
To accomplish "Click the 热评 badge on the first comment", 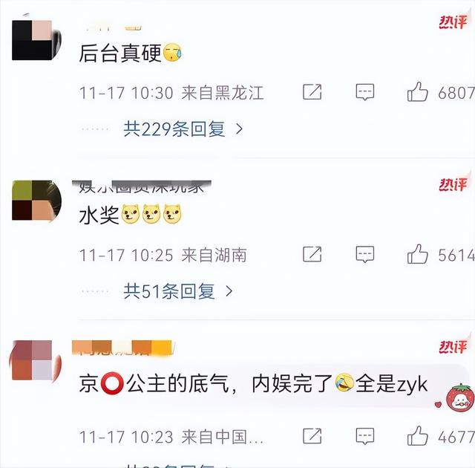I will tap(453, 22).
